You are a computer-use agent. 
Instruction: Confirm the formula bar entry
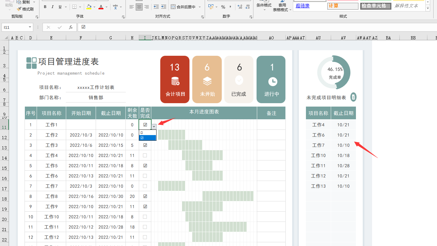pos(60,27)
